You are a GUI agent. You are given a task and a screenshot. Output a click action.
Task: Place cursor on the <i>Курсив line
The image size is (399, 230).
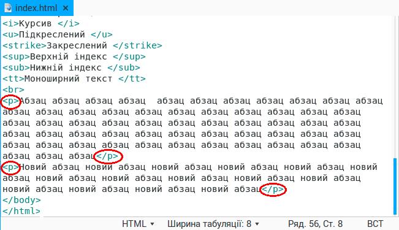coord(41,23)
